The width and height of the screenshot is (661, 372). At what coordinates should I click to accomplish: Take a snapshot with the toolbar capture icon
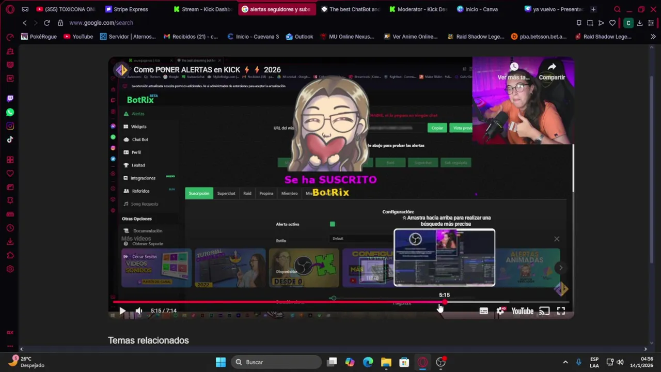click(590, 23)
